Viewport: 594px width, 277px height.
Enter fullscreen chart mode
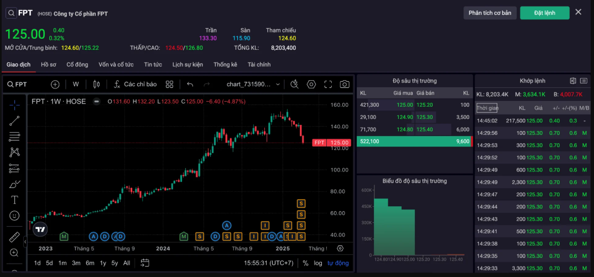328,85
